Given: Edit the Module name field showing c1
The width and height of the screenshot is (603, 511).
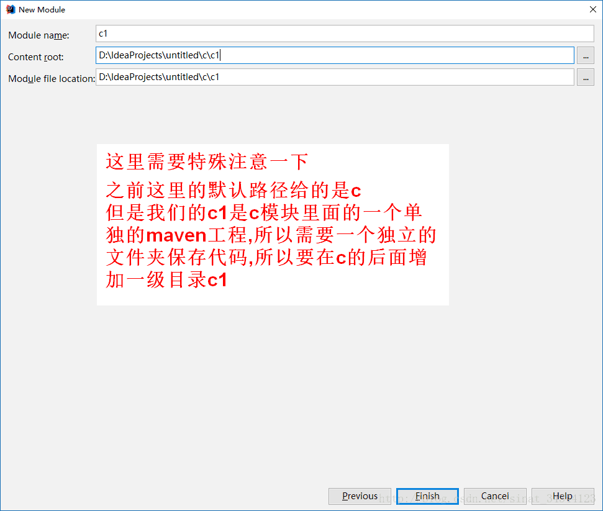Looking at the screenshot, I should click(248, 34).
